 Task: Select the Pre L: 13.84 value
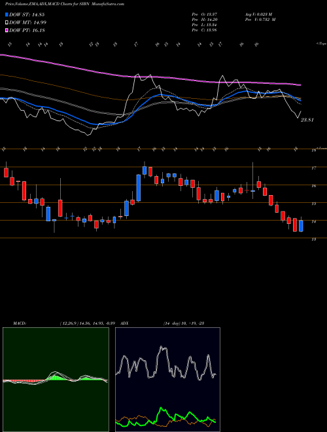[205, 24]
